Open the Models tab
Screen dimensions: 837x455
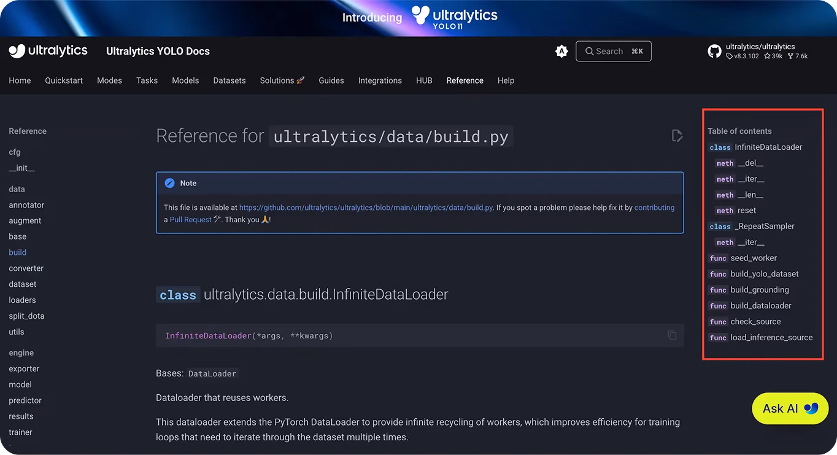[x=185, y=80]
